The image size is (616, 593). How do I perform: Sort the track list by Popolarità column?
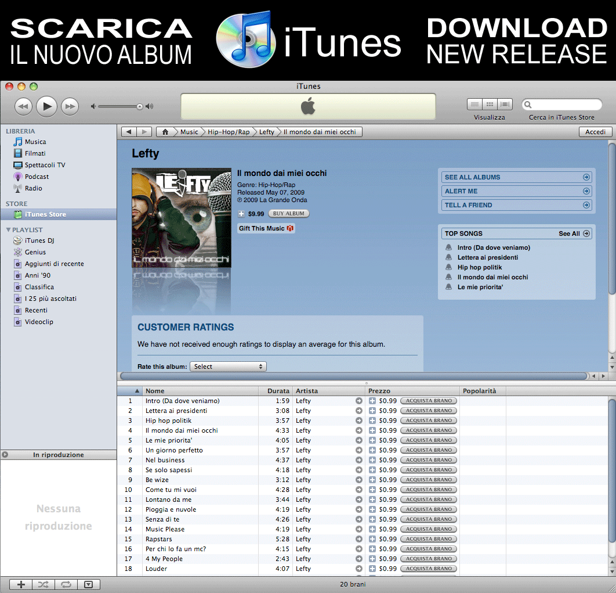483,391
